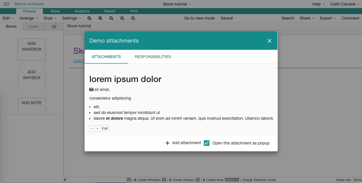The width and height of the screenshot is (362, 183).
Task: Go to the Print tab
Action: coord(134,11)
